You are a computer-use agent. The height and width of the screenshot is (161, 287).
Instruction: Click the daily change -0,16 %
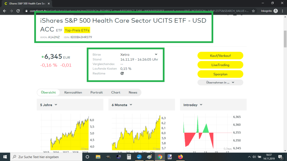pos(49,65)
